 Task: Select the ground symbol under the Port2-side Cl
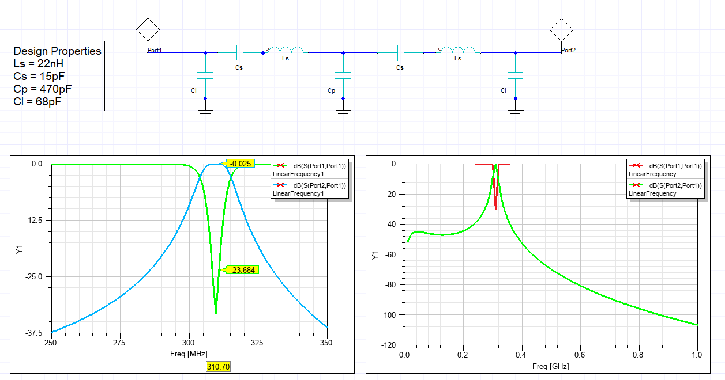[x=516, y=113]
